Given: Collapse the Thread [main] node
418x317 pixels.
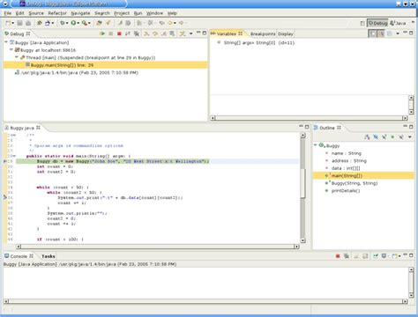Looking at the screenshot, I should (17, 57).
